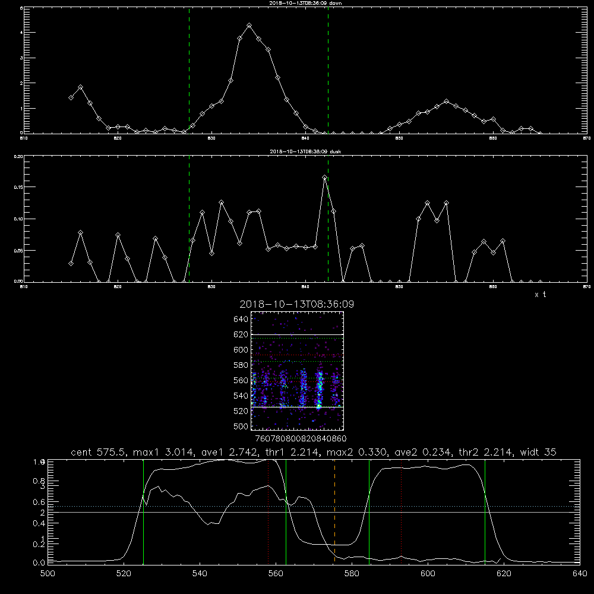594x594 pixels.
Task: Click spectrogram y-axis label '620'
Action: pyautogui.click(x=241, y=334)
